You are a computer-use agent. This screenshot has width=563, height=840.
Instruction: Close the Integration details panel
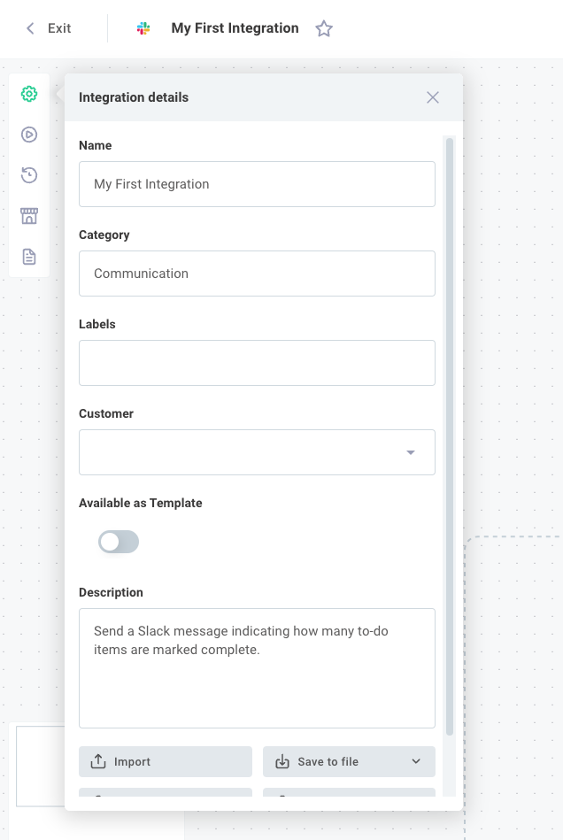(433, 97)
